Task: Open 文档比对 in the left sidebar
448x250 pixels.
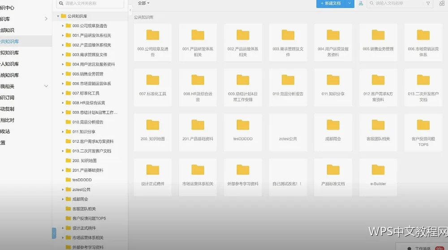Action: click(26, 120)
